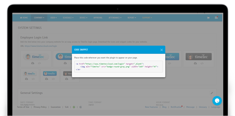This screenshot has height=116, width=235.
Task: Show code snippet for small white badge
Action: click(33, 79)
